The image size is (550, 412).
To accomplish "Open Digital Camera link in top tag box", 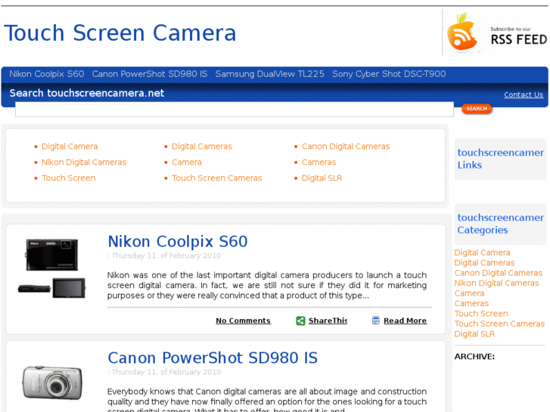I will [70, 147].
